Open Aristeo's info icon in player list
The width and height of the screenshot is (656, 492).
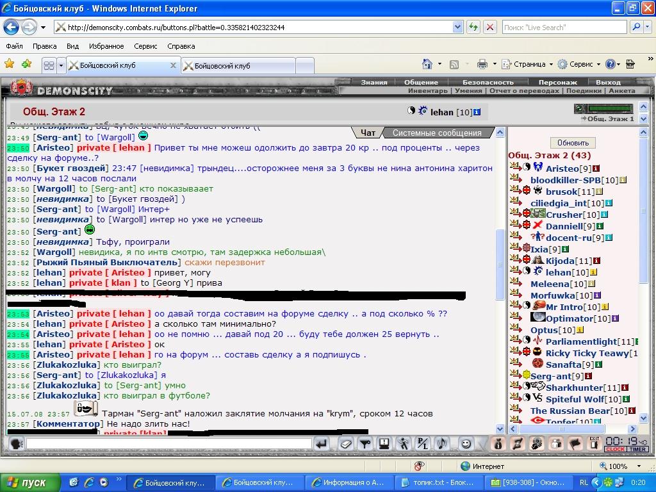pyautogui.click(x=596, y=168)
